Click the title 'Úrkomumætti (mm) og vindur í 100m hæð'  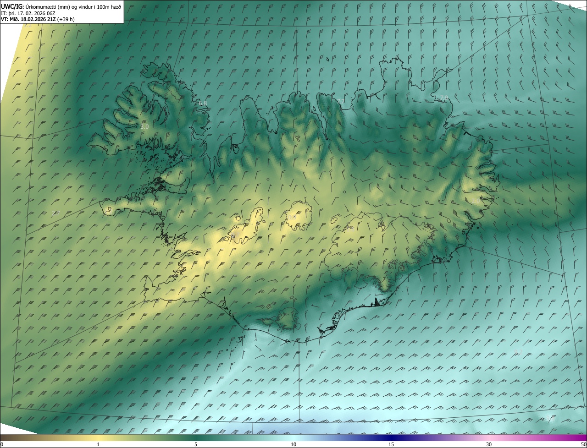click(73, 6)
